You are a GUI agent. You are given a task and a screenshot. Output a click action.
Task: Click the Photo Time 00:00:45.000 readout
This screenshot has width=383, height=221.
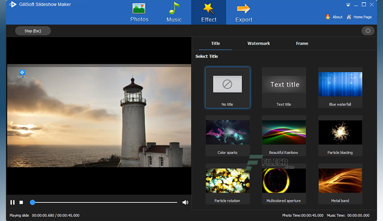pyautogui.click(x=303, y=216)
